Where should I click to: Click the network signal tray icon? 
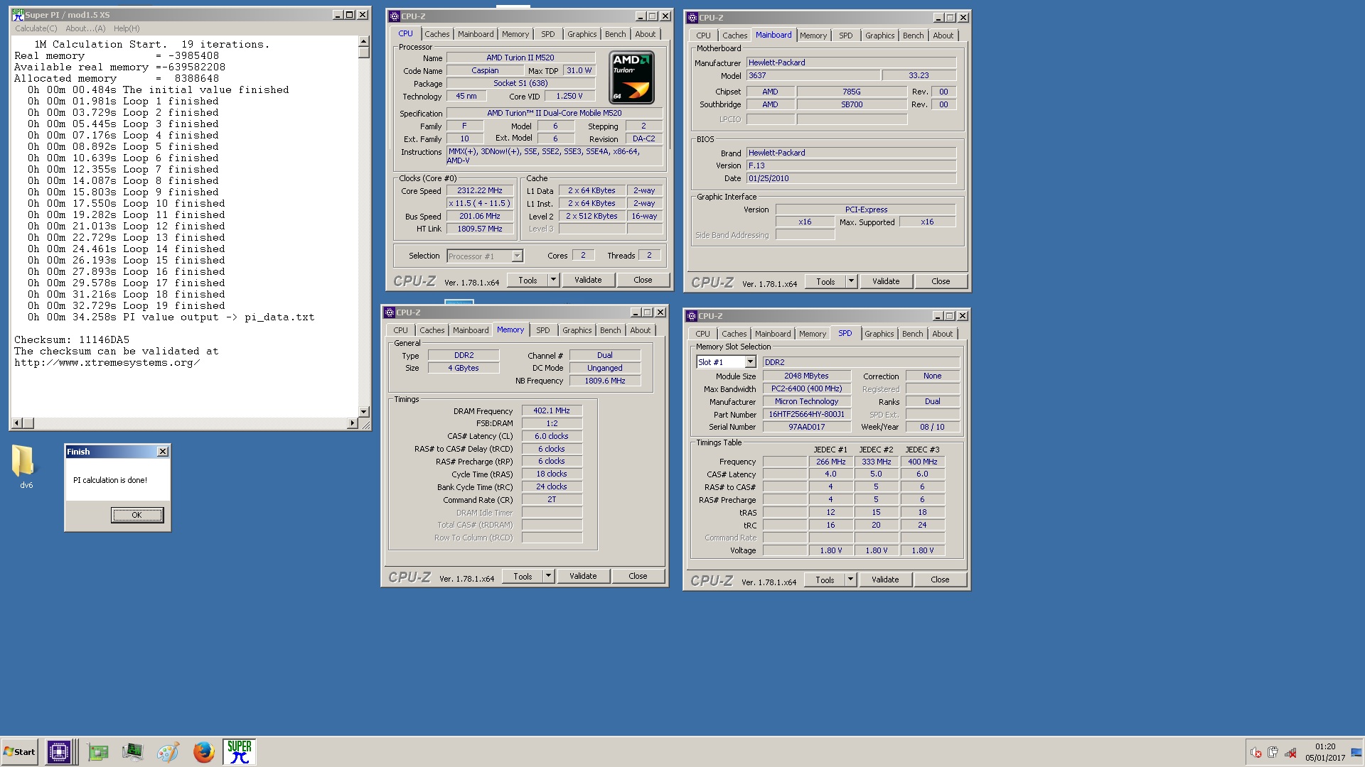click(1290, 753)
